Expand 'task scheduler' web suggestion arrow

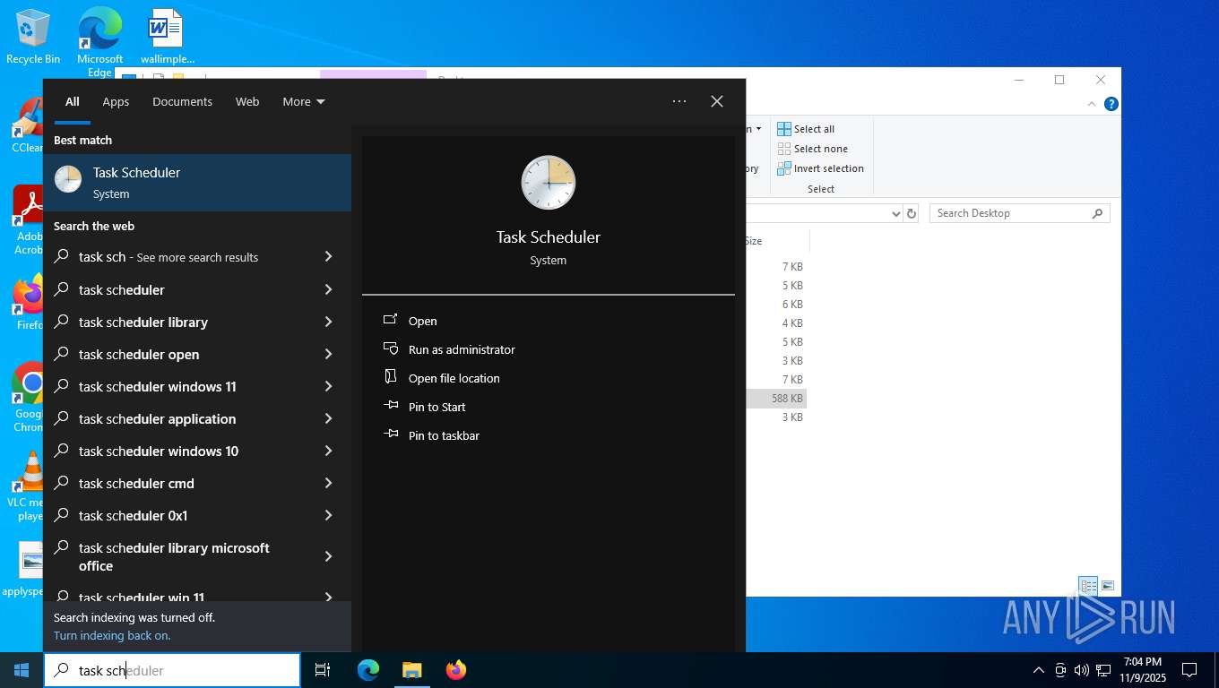tap(328, 289)
